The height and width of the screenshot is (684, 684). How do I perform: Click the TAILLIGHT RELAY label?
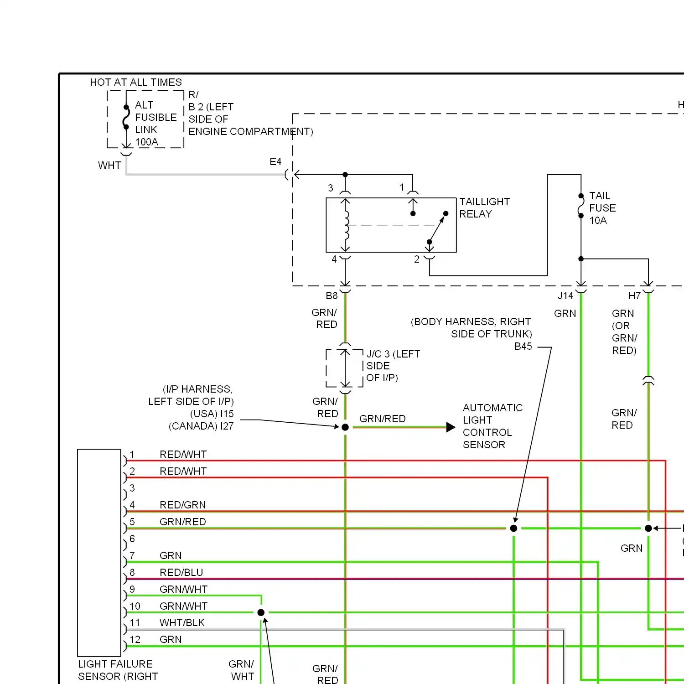[x=484, y=208]
